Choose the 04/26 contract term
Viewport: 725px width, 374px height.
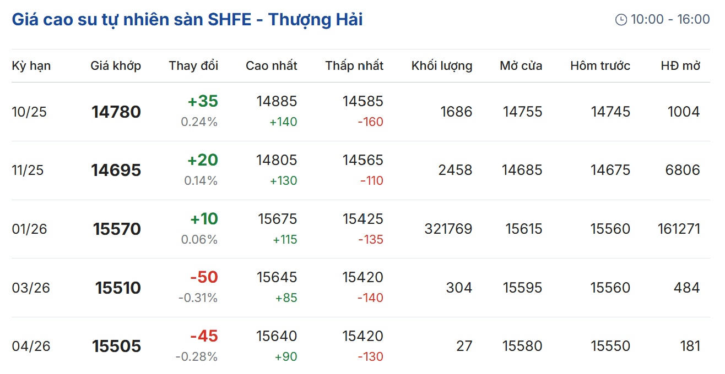(x=31, y=346)
